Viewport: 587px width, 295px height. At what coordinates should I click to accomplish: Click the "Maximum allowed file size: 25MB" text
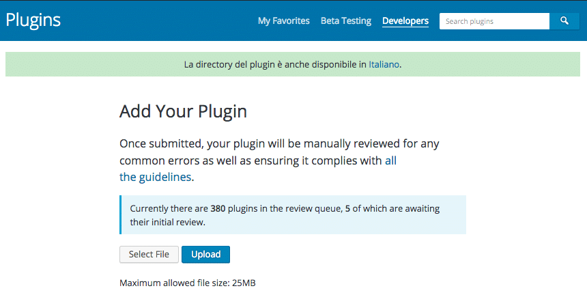coord(188,282)
